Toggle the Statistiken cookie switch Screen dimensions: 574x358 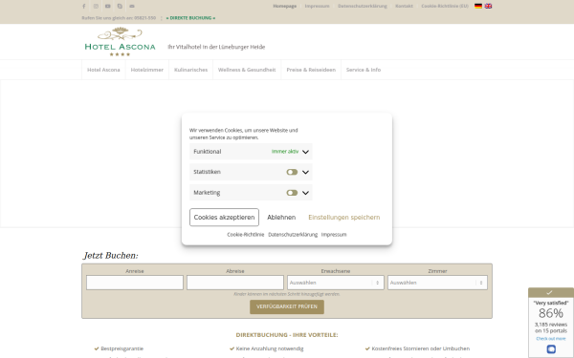click(x=292, y=172)
